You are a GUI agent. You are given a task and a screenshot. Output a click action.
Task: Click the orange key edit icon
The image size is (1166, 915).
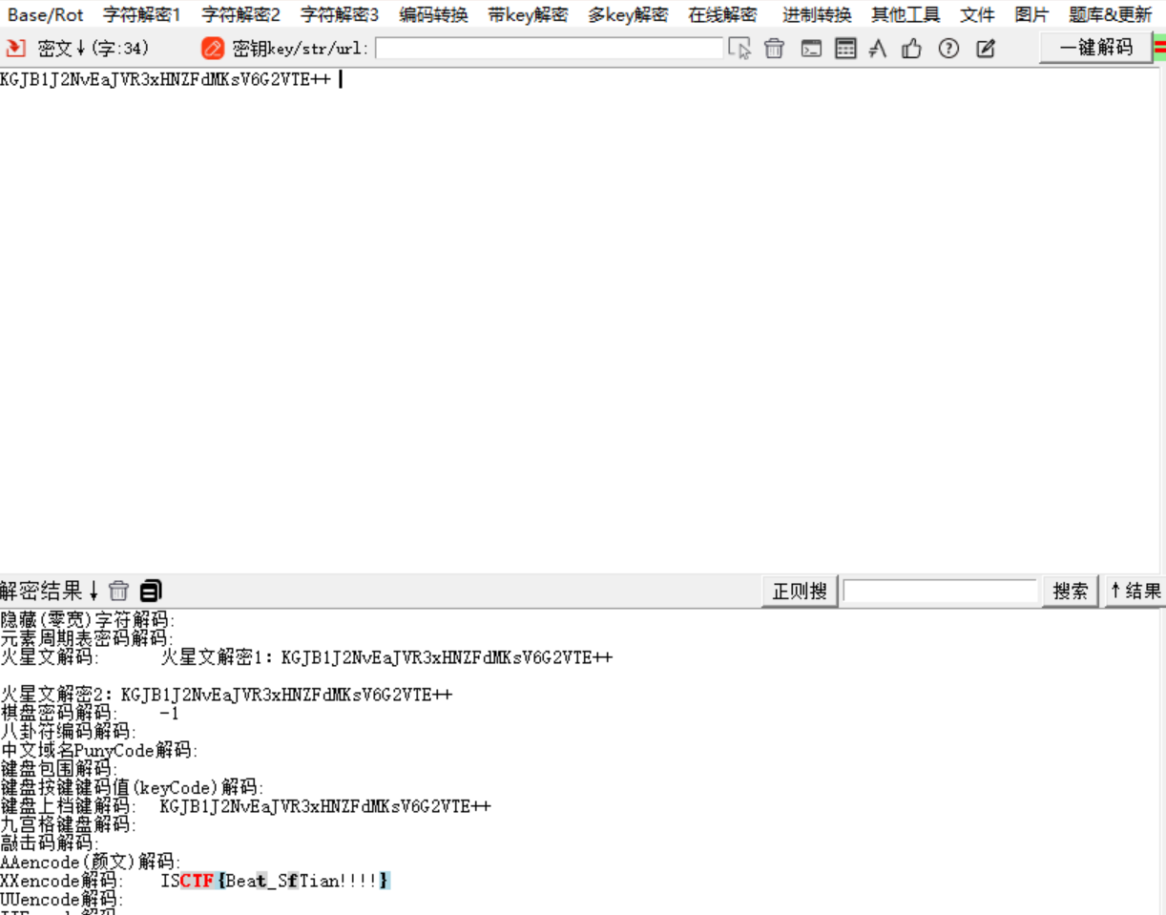tap(213, 48)
